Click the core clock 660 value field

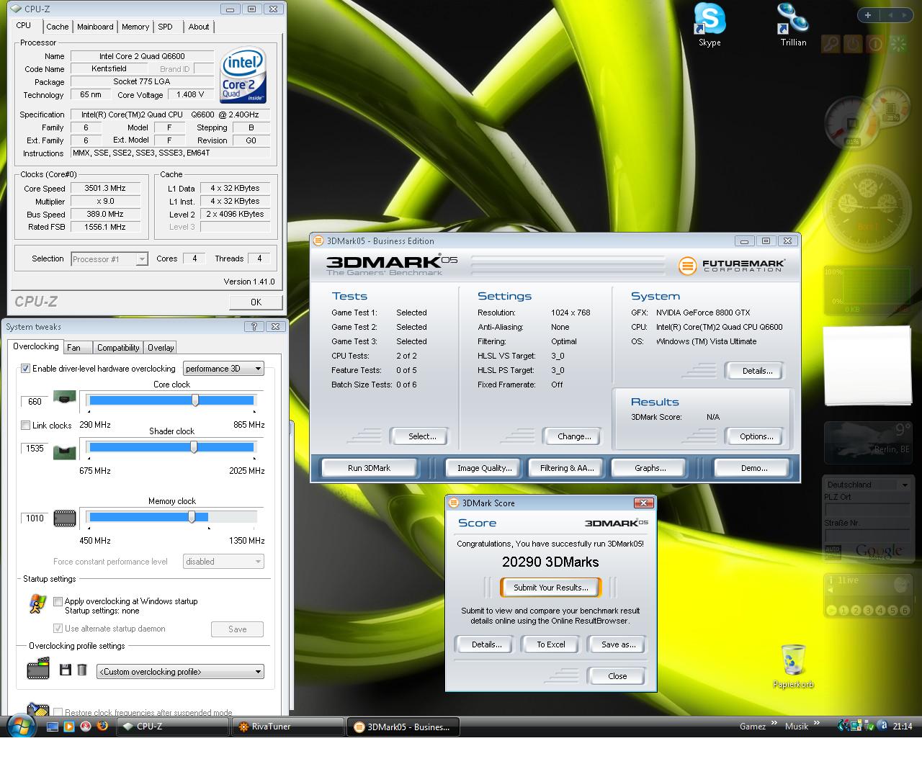[35, 401]
